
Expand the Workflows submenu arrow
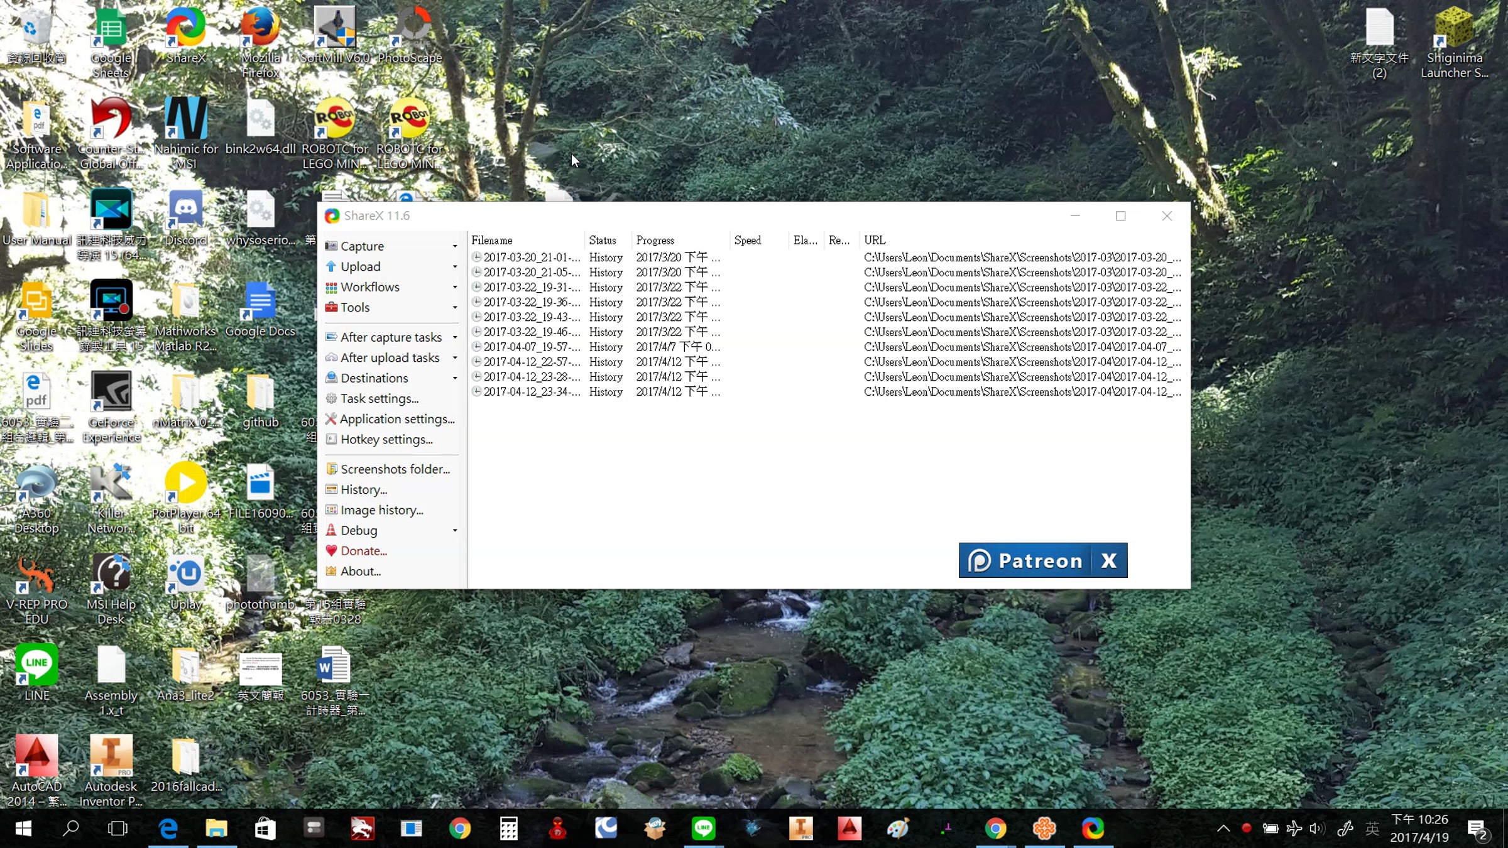tap(455, 287)
